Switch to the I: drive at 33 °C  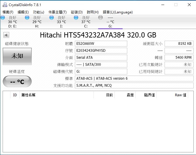[61, 22]
